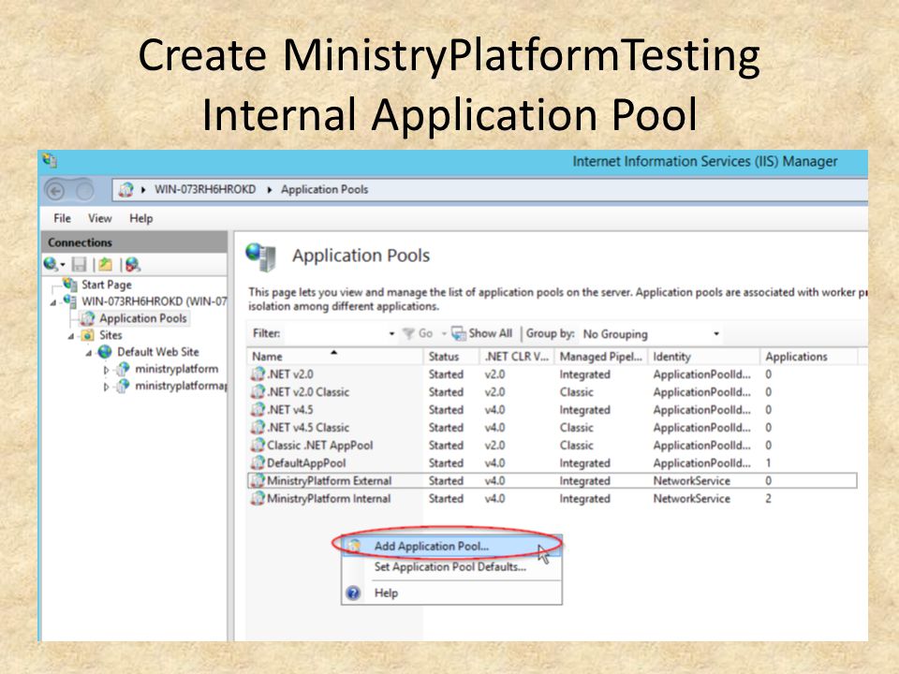Select Classic .NET AppPool row

pos(553,446)
